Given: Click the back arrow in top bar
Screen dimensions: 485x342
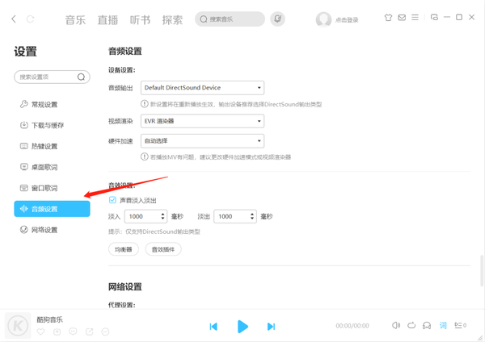Looking at the screenshot, I should (x=14, y=19).
